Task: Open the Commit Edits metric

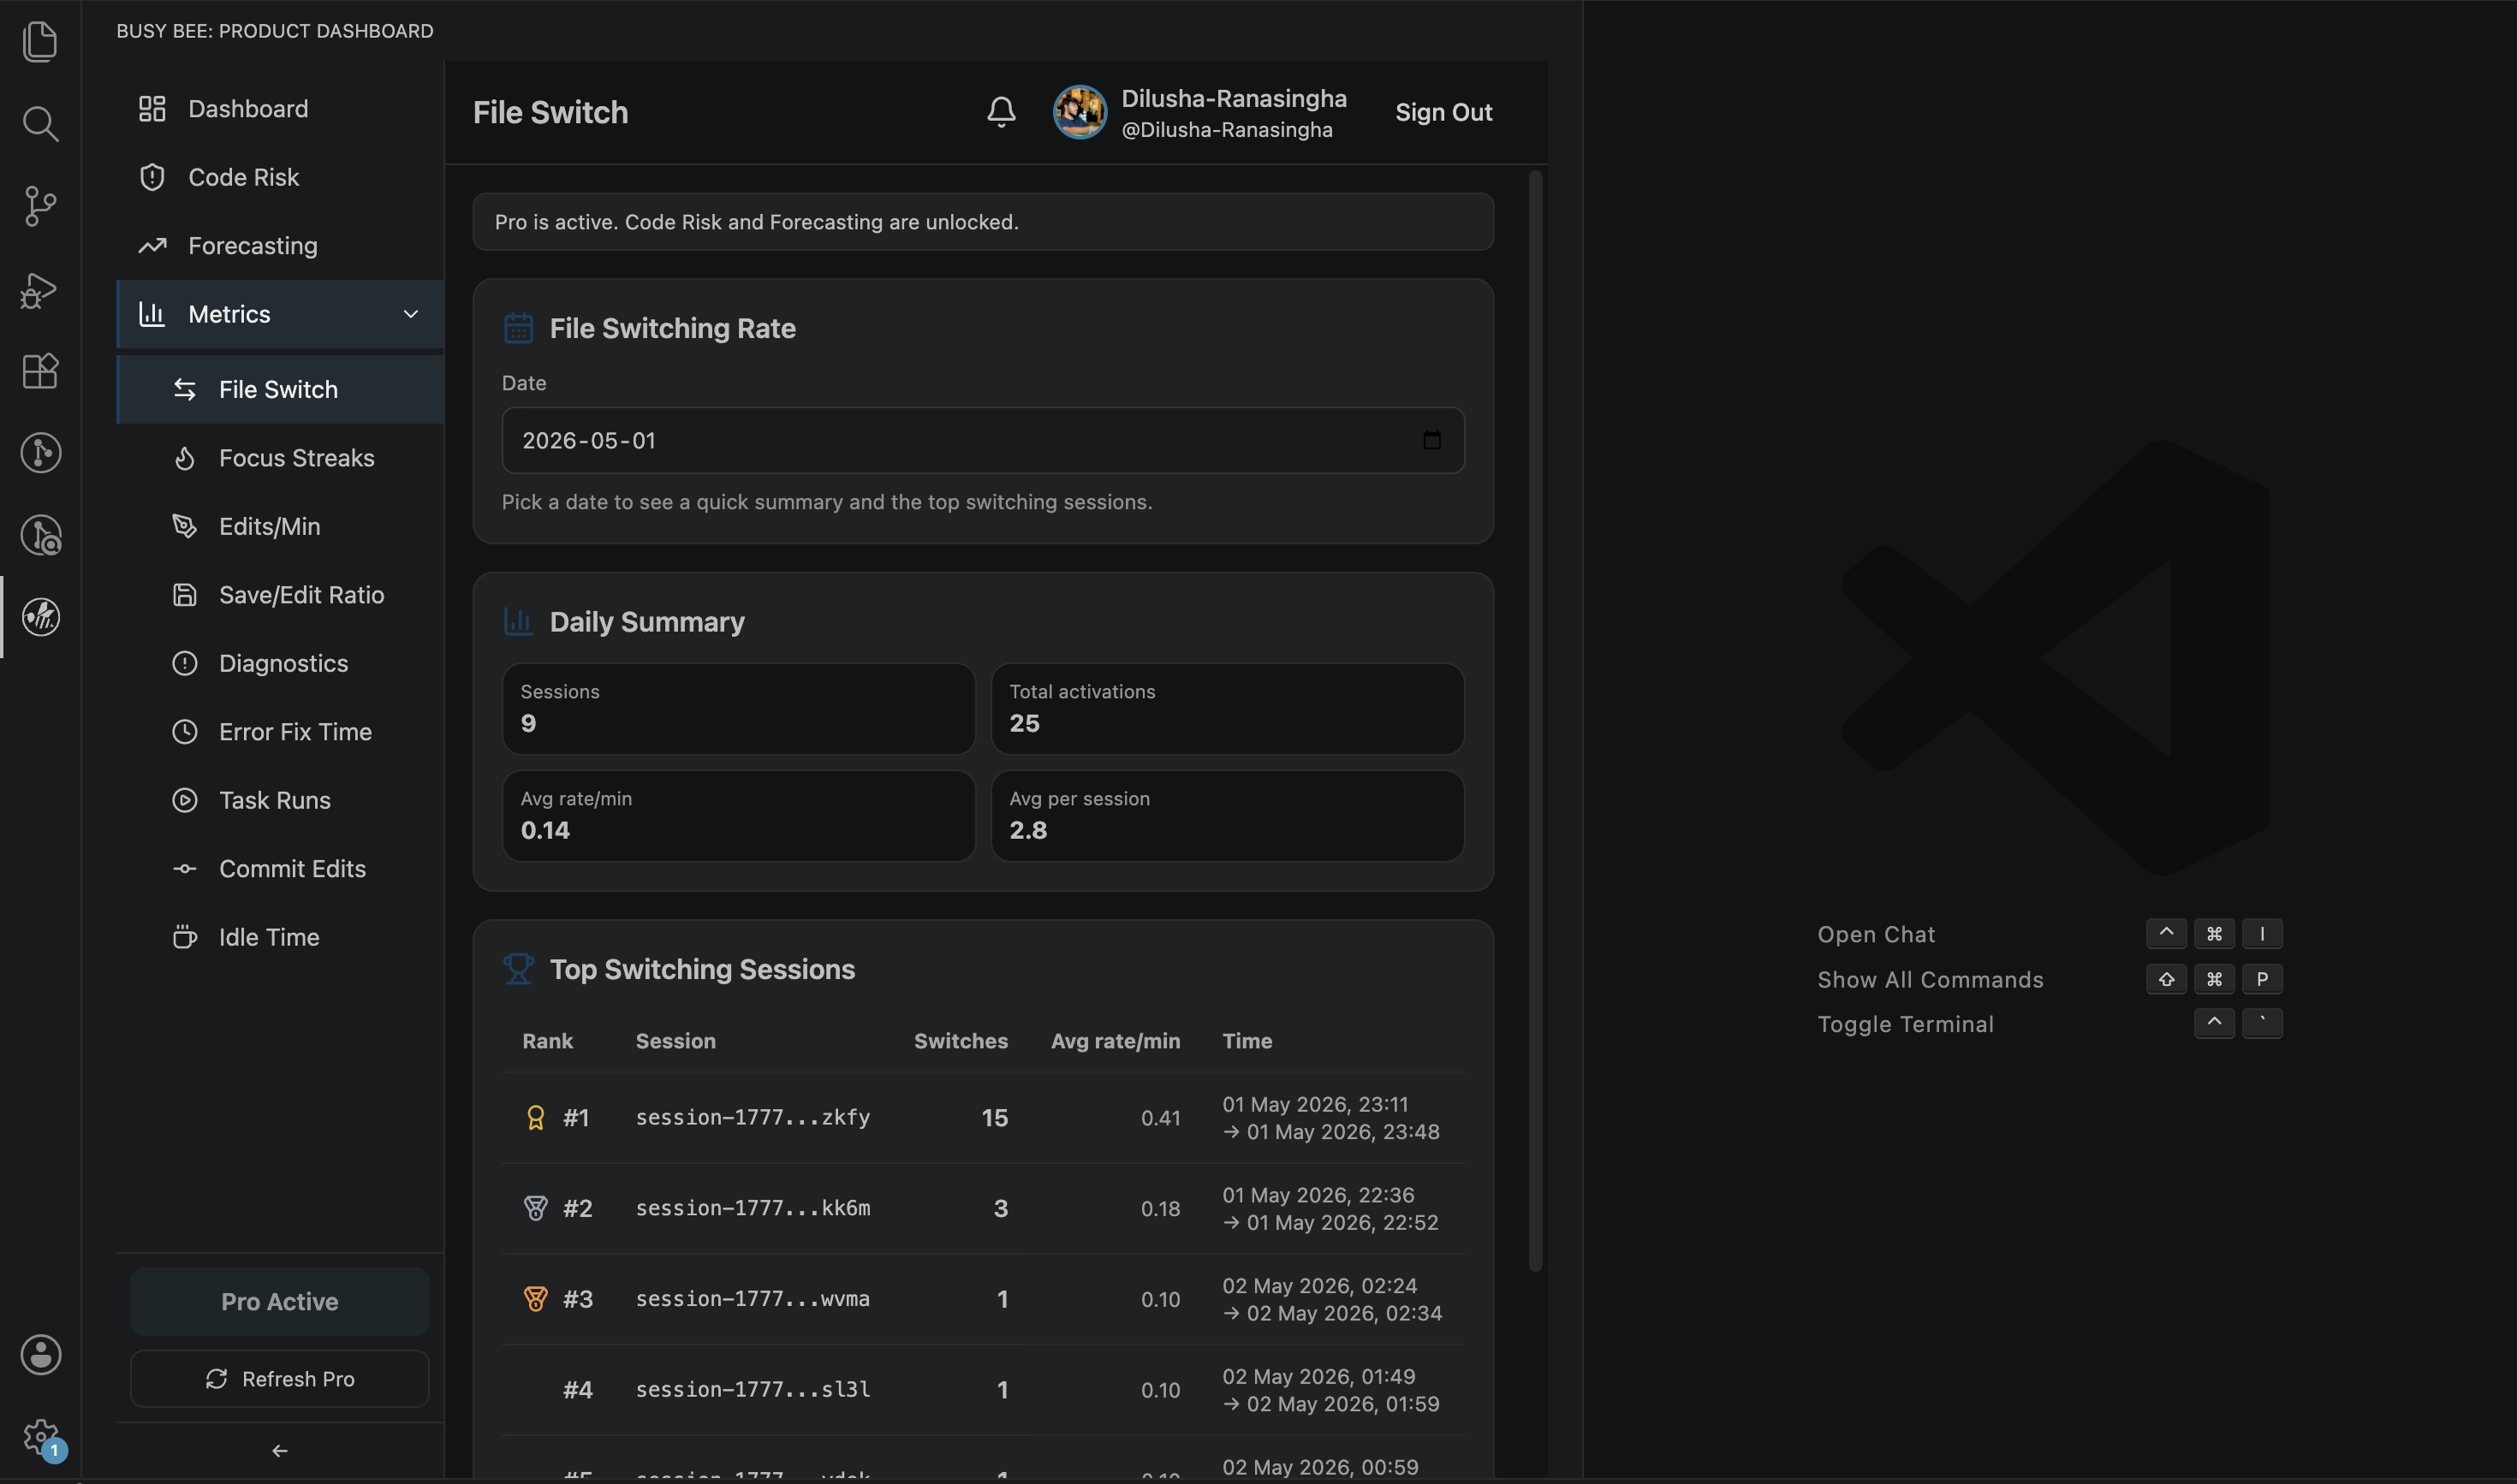Action: pyautogui.click(x=280, y=869)
